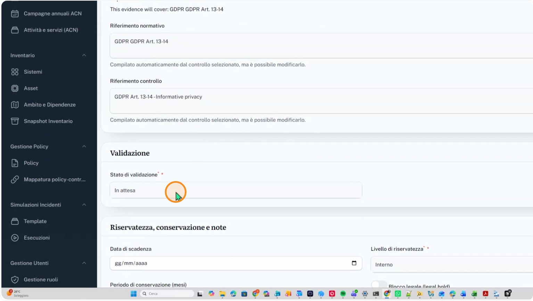
Task: Open Spotify from the taskbar
Action: [343, 294]
